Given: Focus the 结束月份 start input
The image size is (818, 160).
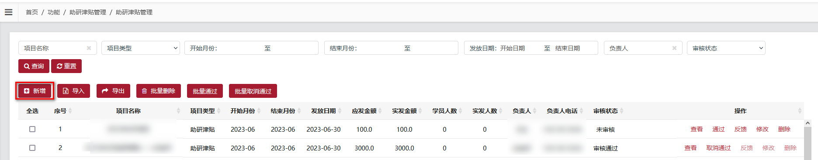Looking at the screenshot, I should (x=380, y=48).
